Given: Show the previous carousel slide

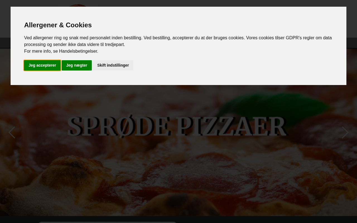Looking at the screenshot, I should (12, 132).
